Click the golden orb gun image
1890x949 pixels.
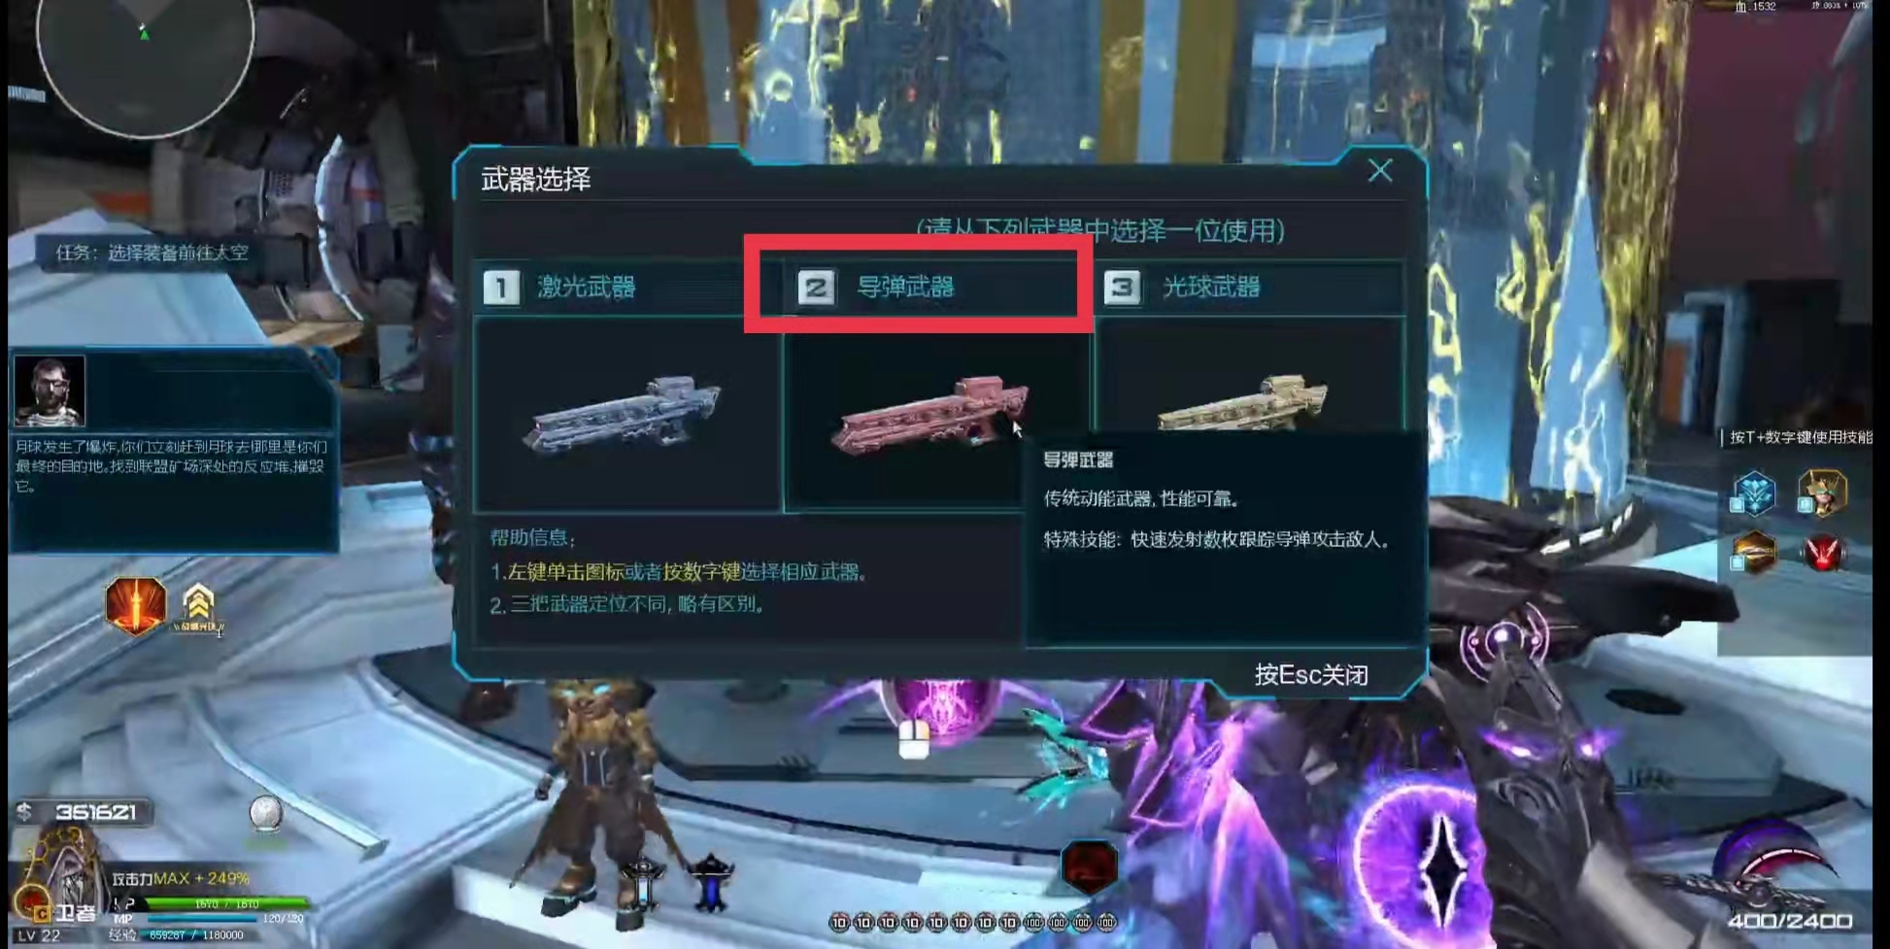[x=1242, y=403]
